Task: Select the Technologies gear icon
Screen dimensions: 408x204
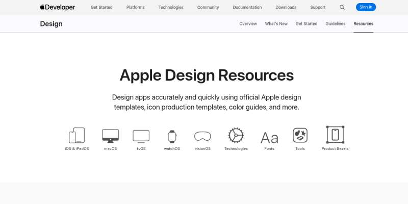Action: pos(236,135)
